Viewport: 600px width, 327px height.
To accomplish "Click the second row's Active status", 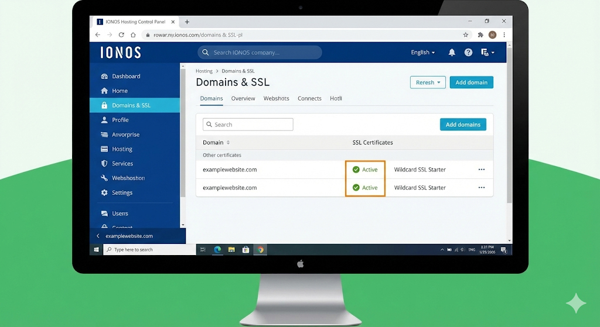I will tap(365, 188).
